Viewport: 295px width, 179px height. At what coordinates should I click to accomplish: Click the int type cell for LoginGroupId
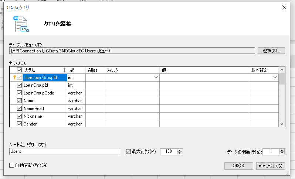pyautogui.click(x=76, y=85)
